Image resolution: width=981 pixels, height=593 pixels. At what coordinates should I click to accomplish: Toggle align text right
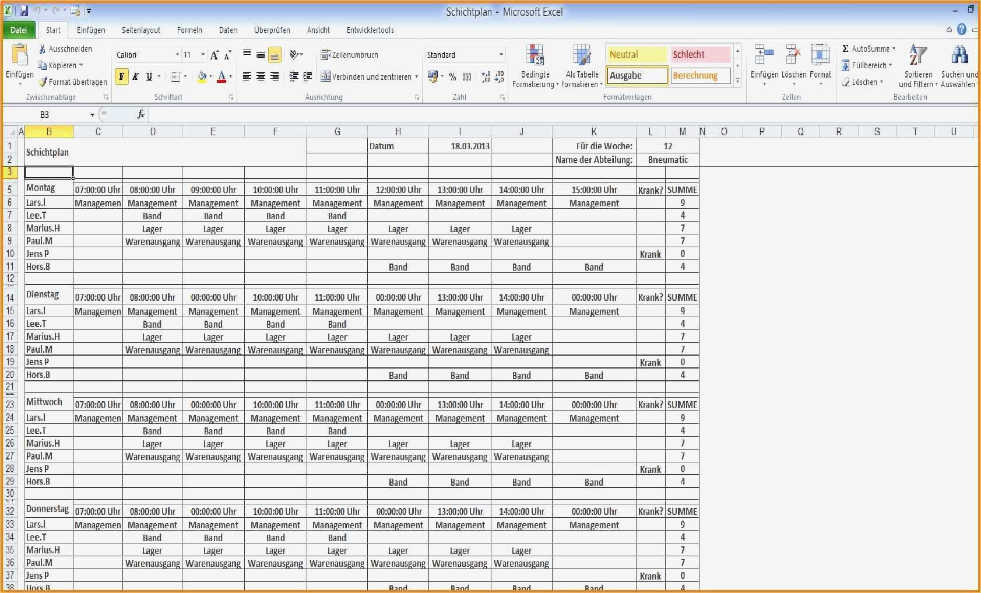pyautogui.click(x=275, y=76)
